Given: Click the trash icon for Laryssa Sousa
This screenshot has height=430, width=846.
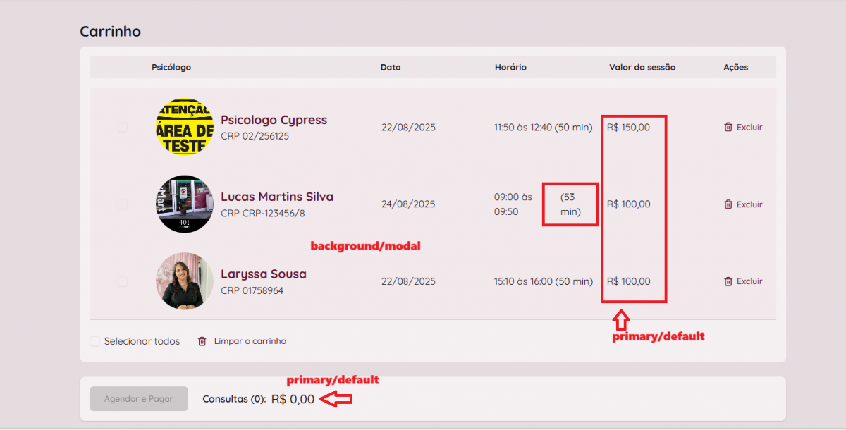Looking at the screenshot, I should click(x=728, y=281).
